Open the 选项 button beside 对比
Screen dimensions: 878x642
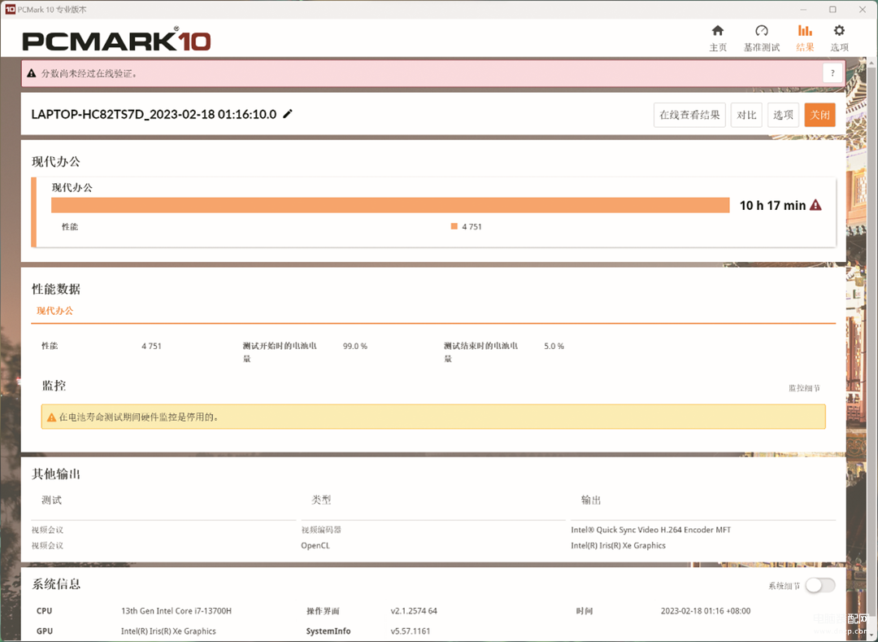(x=783, y=115)
